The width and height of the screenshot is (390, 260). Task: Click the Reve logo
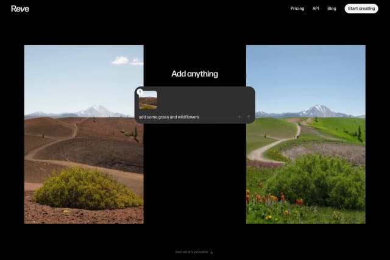(20, 9)
